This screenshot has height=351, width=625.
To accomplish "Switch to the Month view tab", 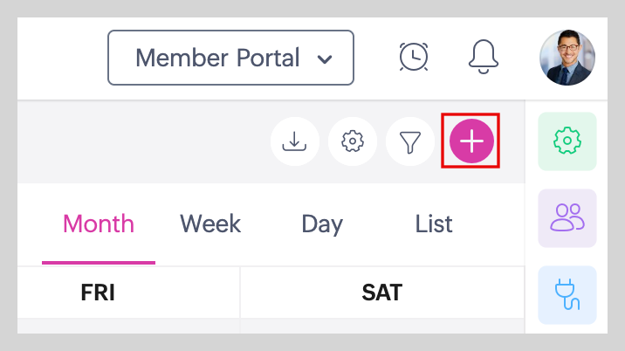I will point(99,224).
